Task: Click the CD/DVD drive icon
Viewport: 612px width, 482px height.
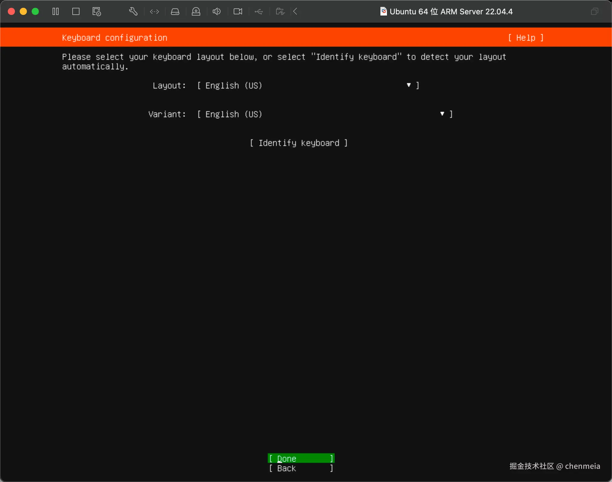Action: [196, 12]
